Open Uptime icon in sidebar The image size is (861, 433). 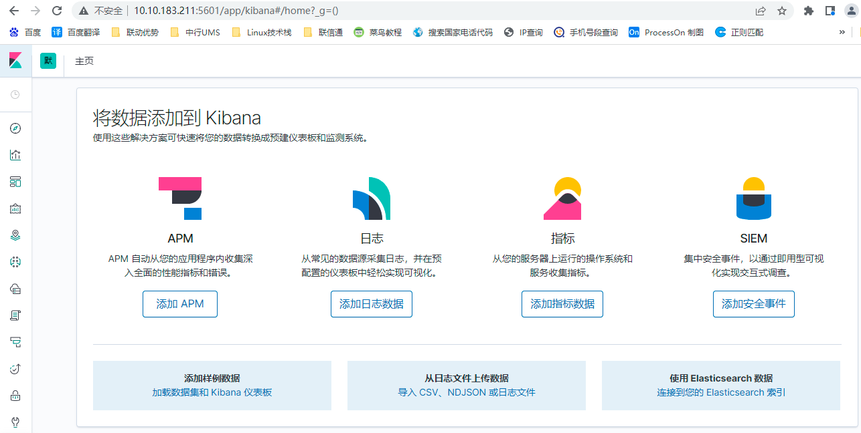(x=15, y=369)
